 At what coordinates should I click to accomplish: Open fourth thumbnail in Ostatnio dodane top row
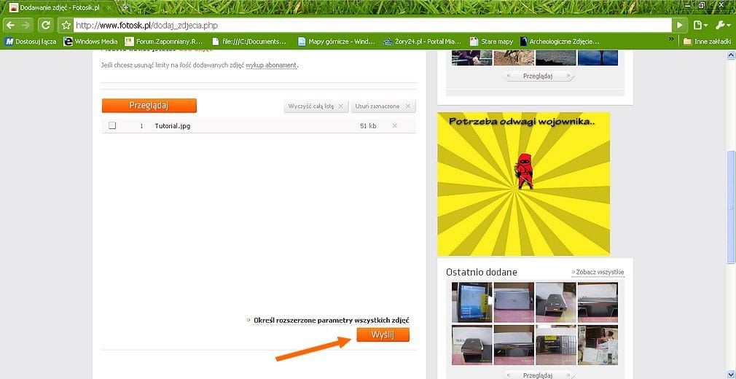[x=598, y=302]
